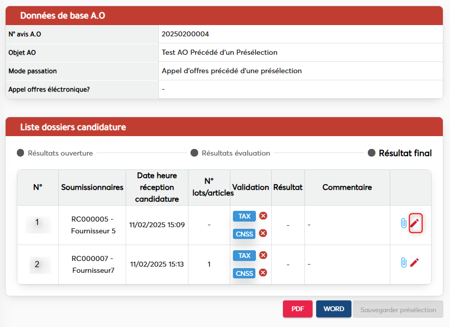Open attachment paperclip for Fournisseur7

[403, 263]
